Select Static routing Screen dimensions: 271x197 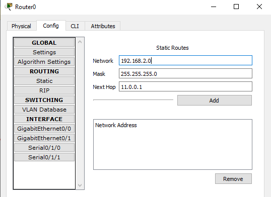click(x=44, y=81)
